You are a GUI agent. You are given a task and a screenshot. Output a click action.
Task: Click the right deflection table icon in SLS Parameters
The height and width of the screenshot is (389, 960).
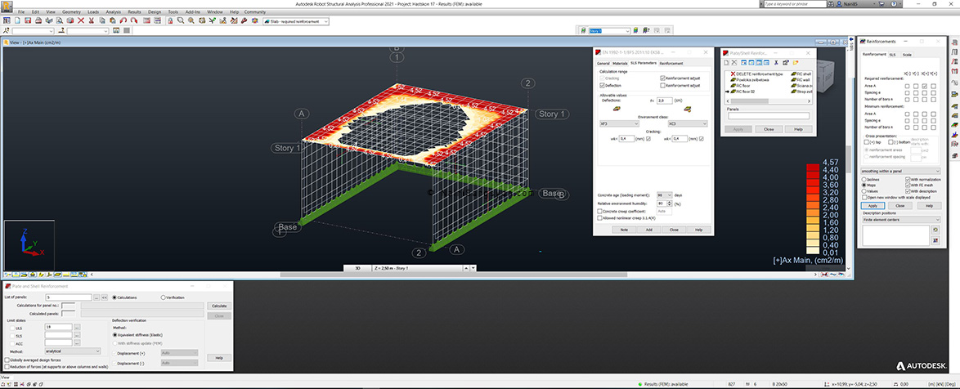[x=688, y=109]
